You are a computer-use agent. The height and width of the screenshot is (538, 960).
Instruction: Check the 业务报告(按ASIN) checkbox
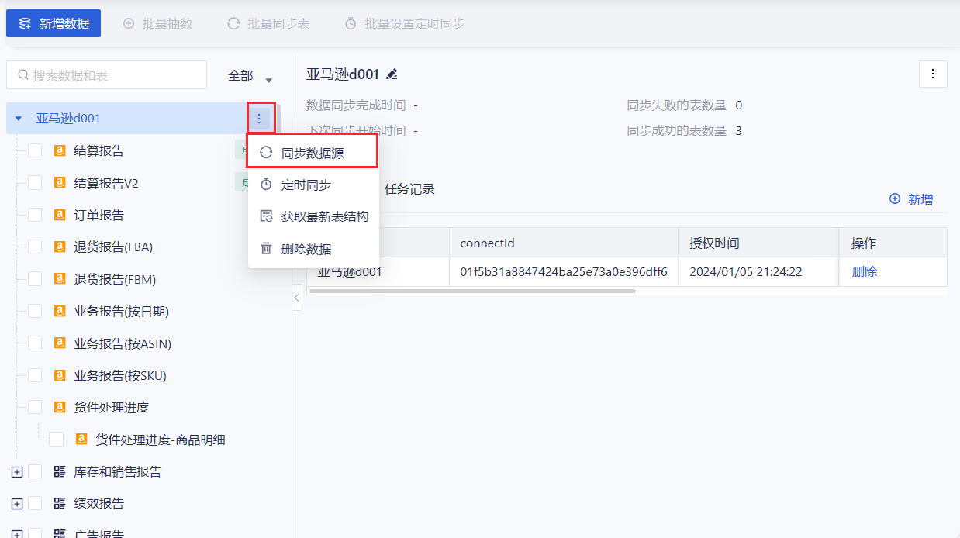point(35,343)
